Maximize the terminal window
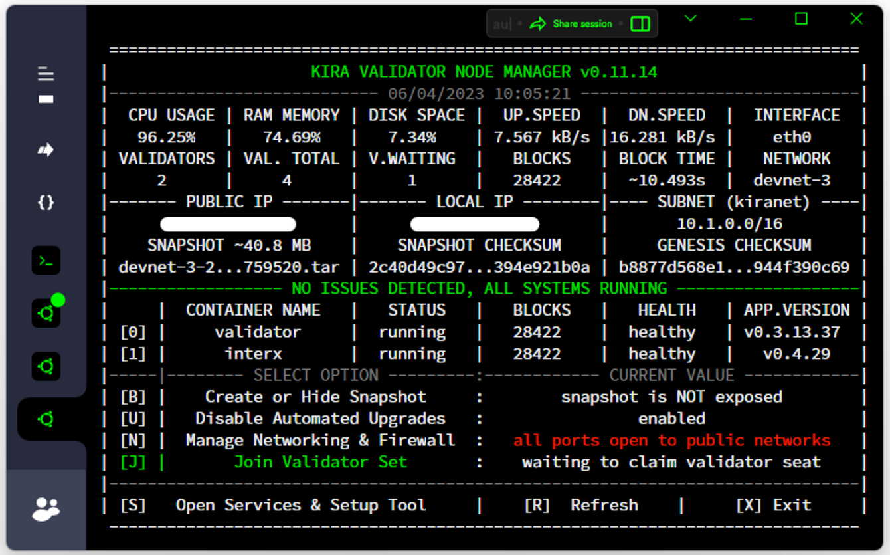This screenshot has height=555, width=890. pos(801,19)
